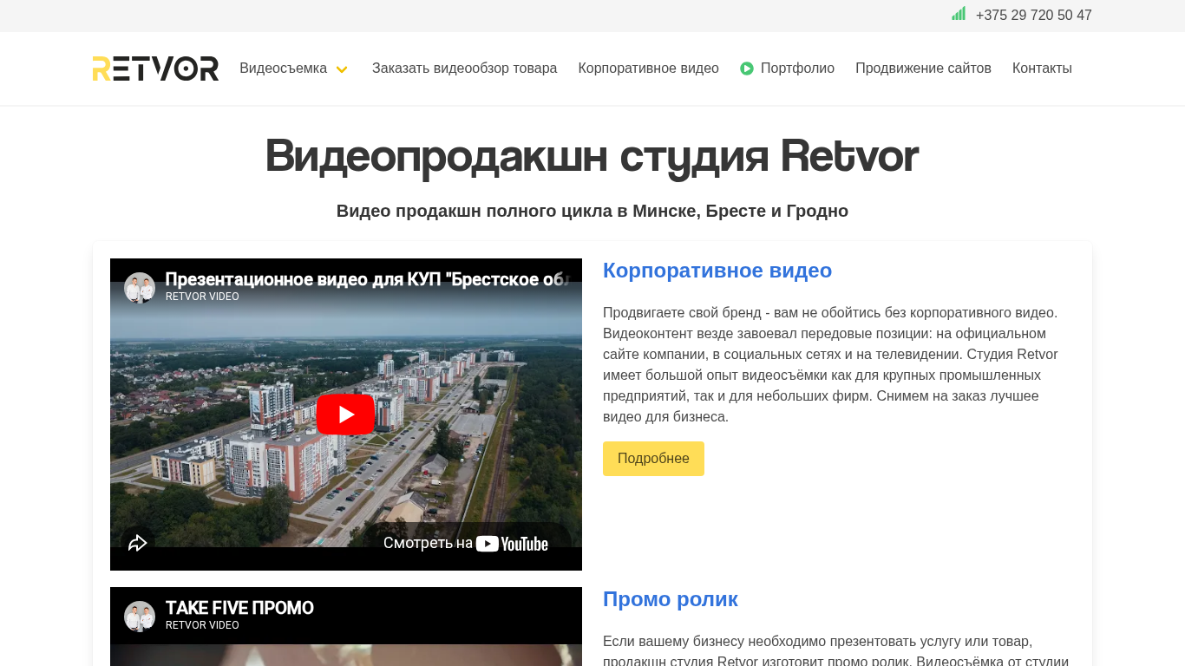Play the Брестское video with red YouTube button
Viewport: 1185px width, 666px height.
point(345,415)
